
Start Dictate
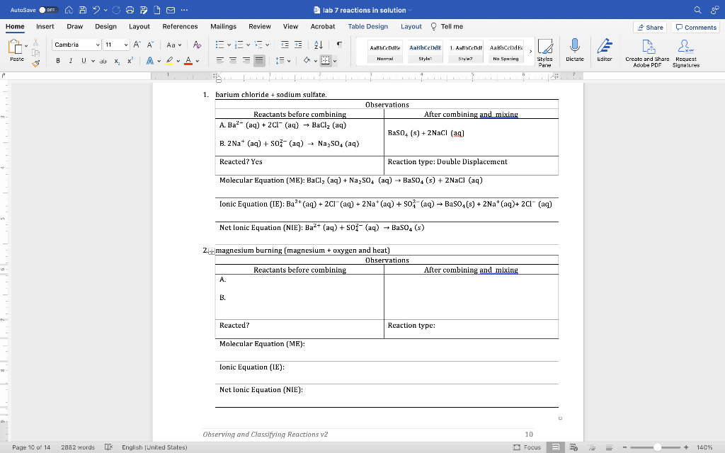pos(575,50)
